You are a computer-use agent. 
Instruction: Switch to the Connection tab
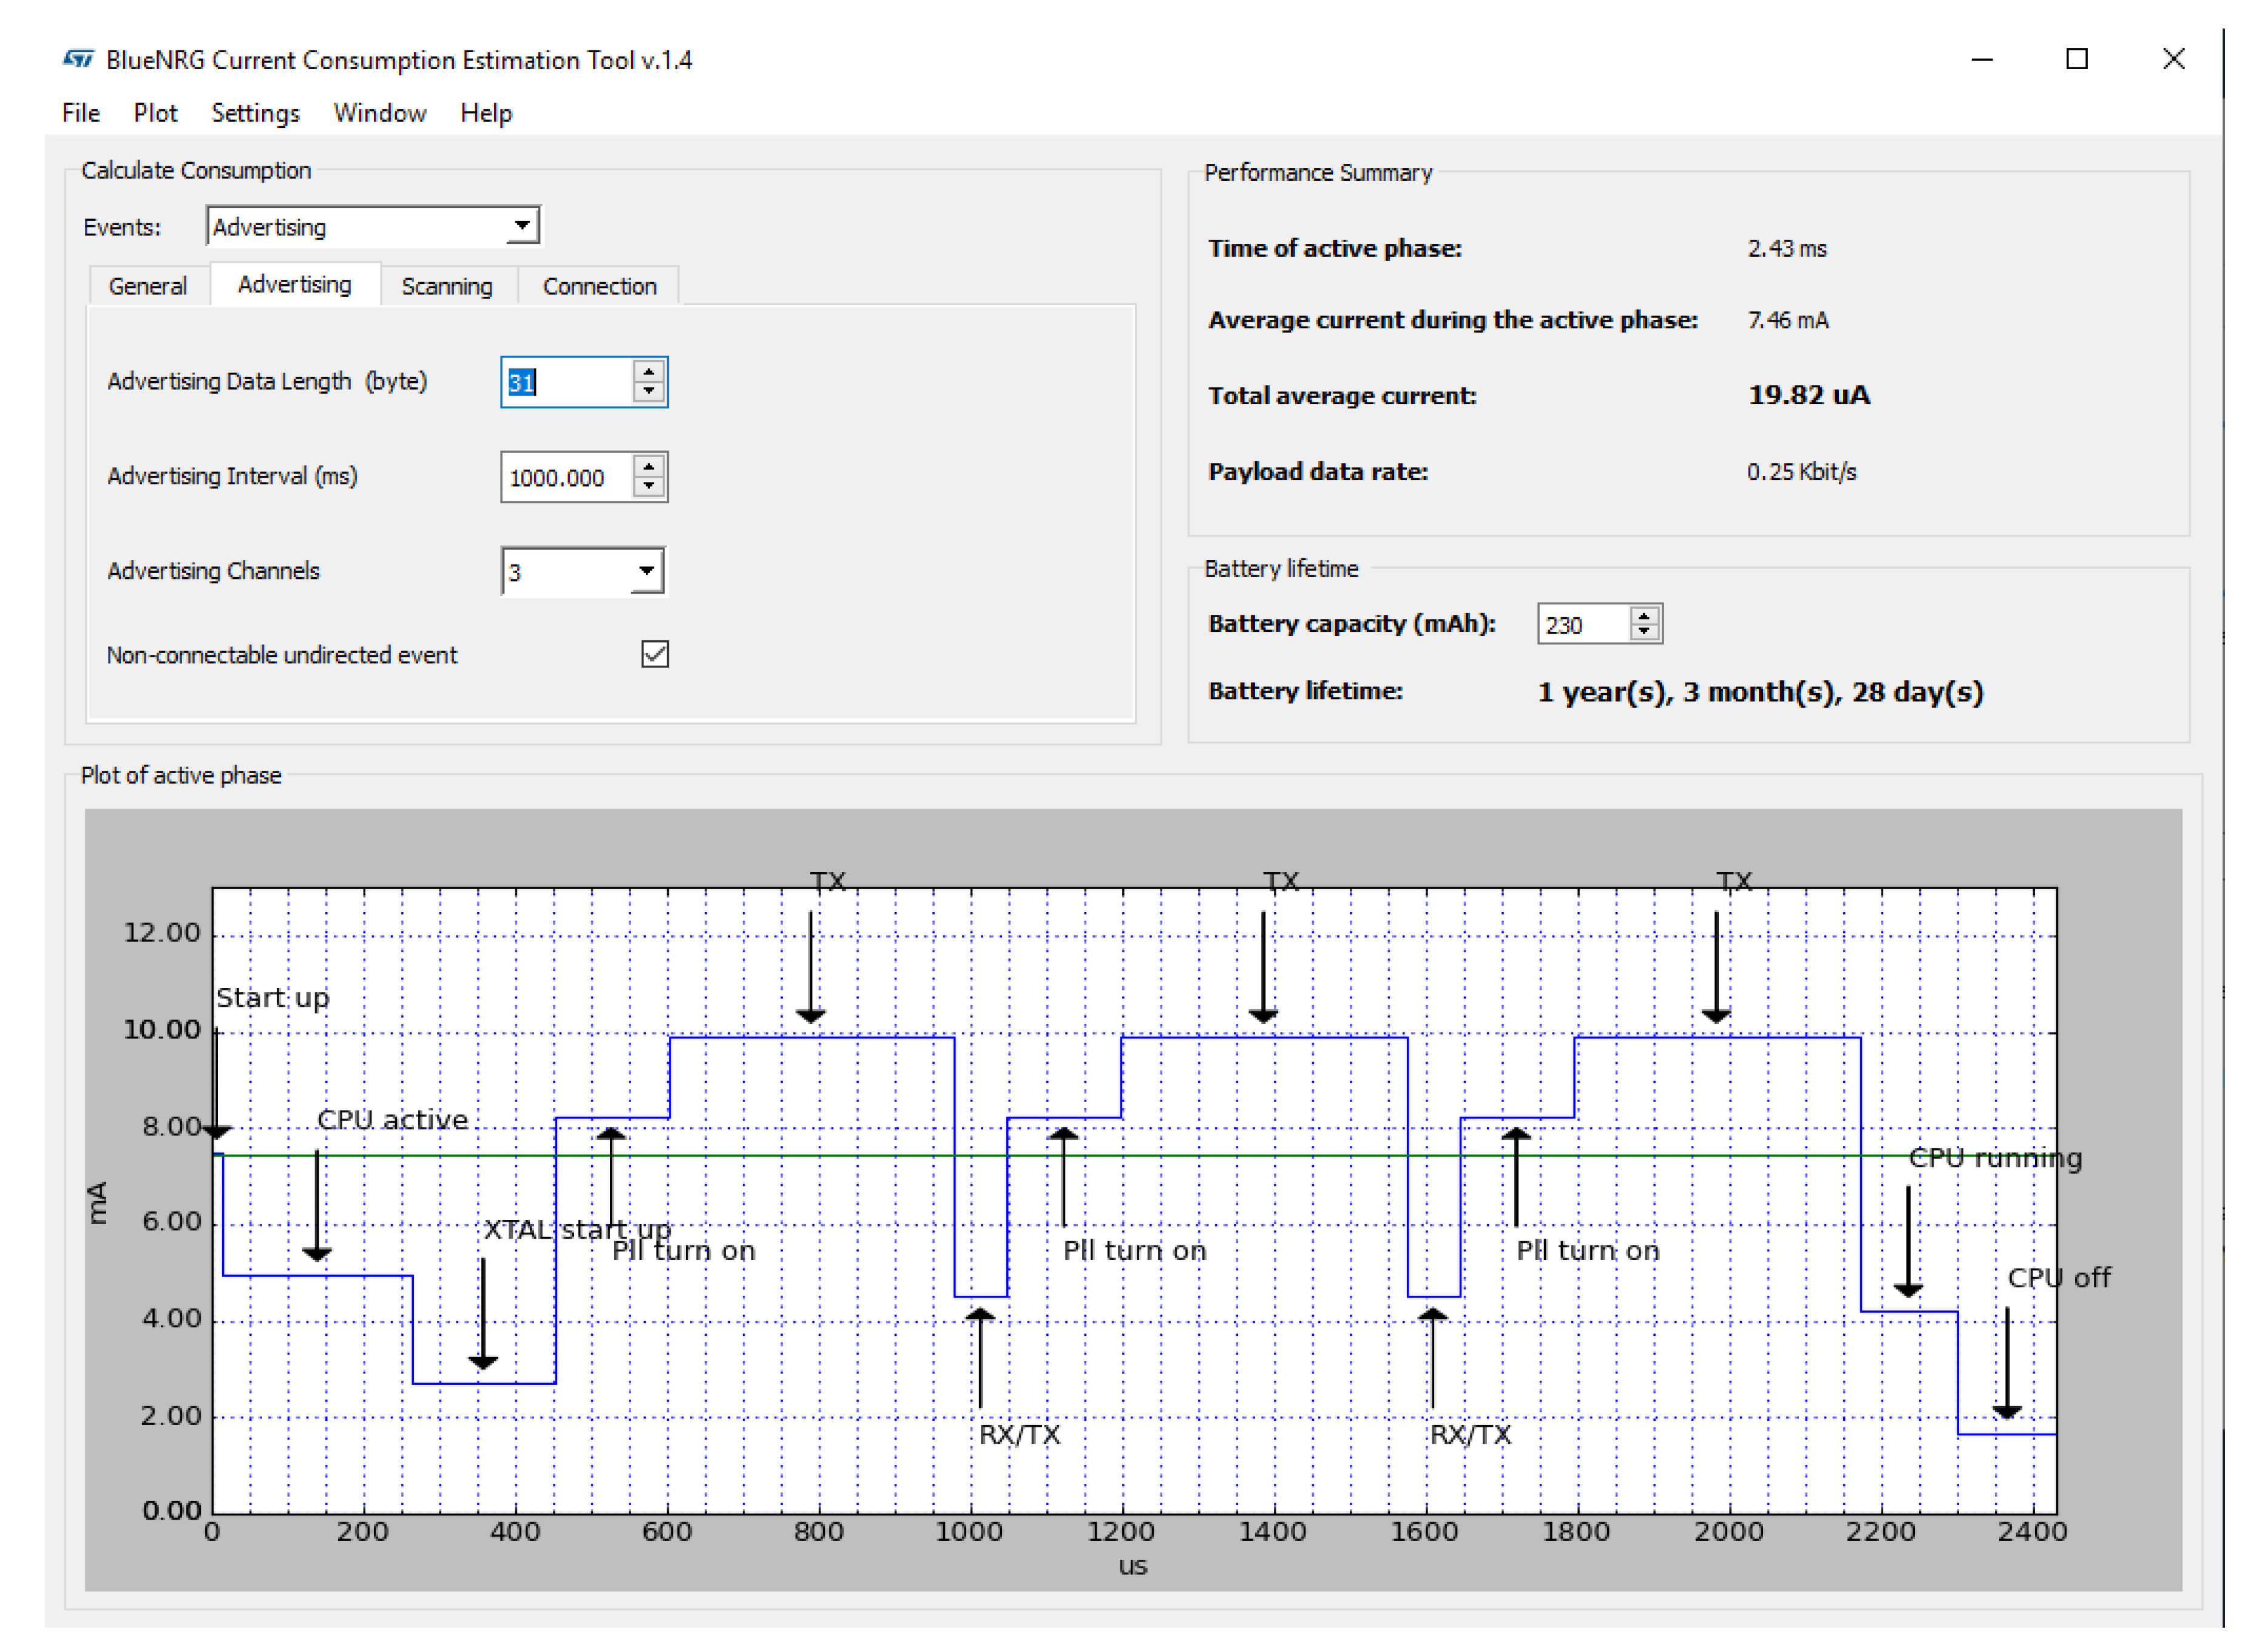[599, 286]
